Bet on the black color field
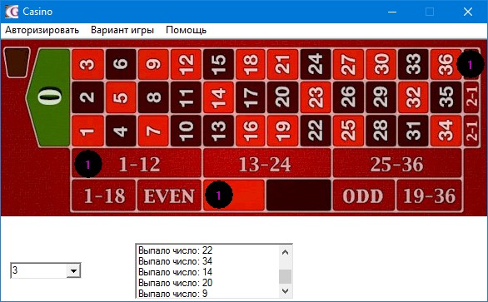 298,196
